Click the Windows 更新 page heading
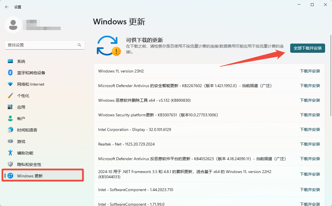 click(119, 21)
